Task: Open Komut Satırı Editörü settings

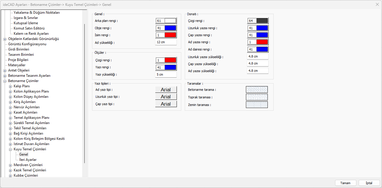Action: coord(29,28)
